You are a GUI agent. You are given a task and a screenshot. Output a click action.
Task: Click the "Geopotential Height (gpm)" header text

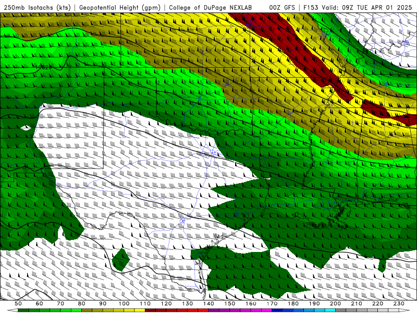pyautogui.click(x=120, y=7)
